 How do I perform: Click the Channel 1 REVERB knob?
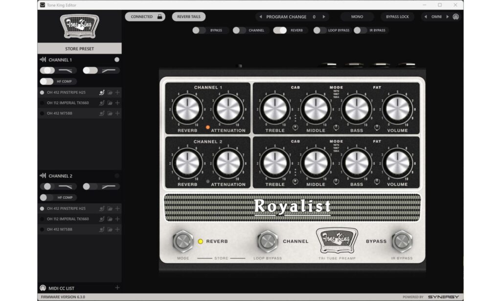188,109
